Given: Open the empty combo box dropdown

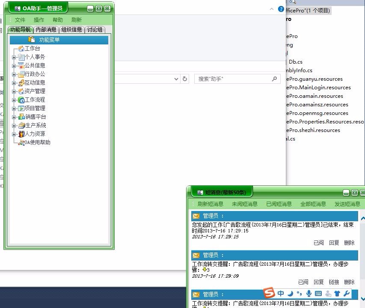Looking at the screenshot, I should click(x=175, y=79).
